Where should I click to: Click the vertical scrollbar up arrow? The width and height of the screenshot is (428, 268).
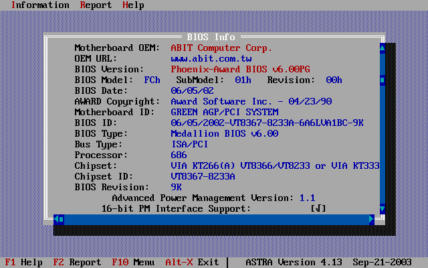point(382,48)
